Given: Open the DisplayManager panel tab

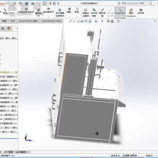Looking at the screenshot, I should click(x=9, y=28).
